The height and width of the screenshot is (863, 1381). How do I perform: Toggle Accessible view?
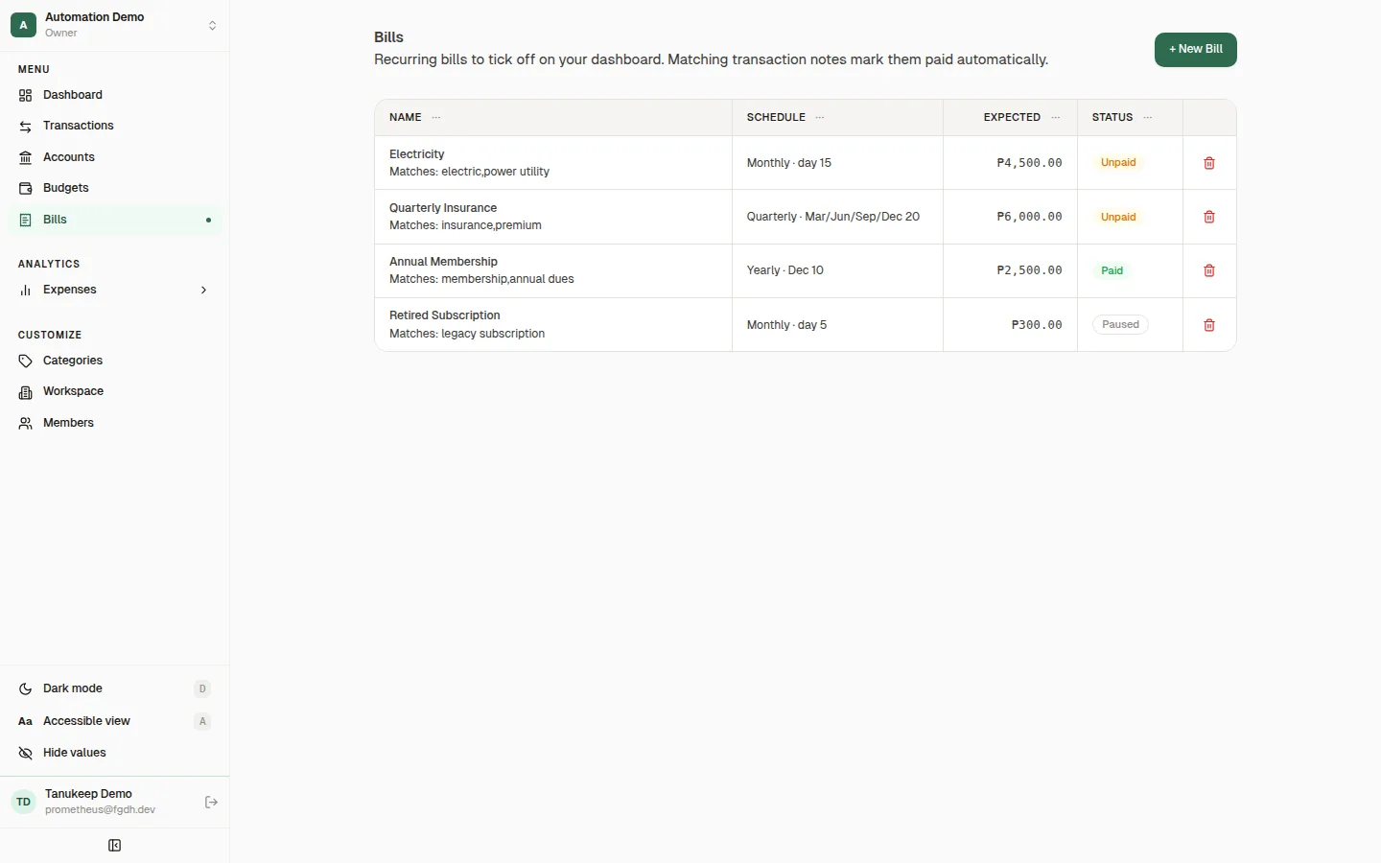(x=115, y=721)
